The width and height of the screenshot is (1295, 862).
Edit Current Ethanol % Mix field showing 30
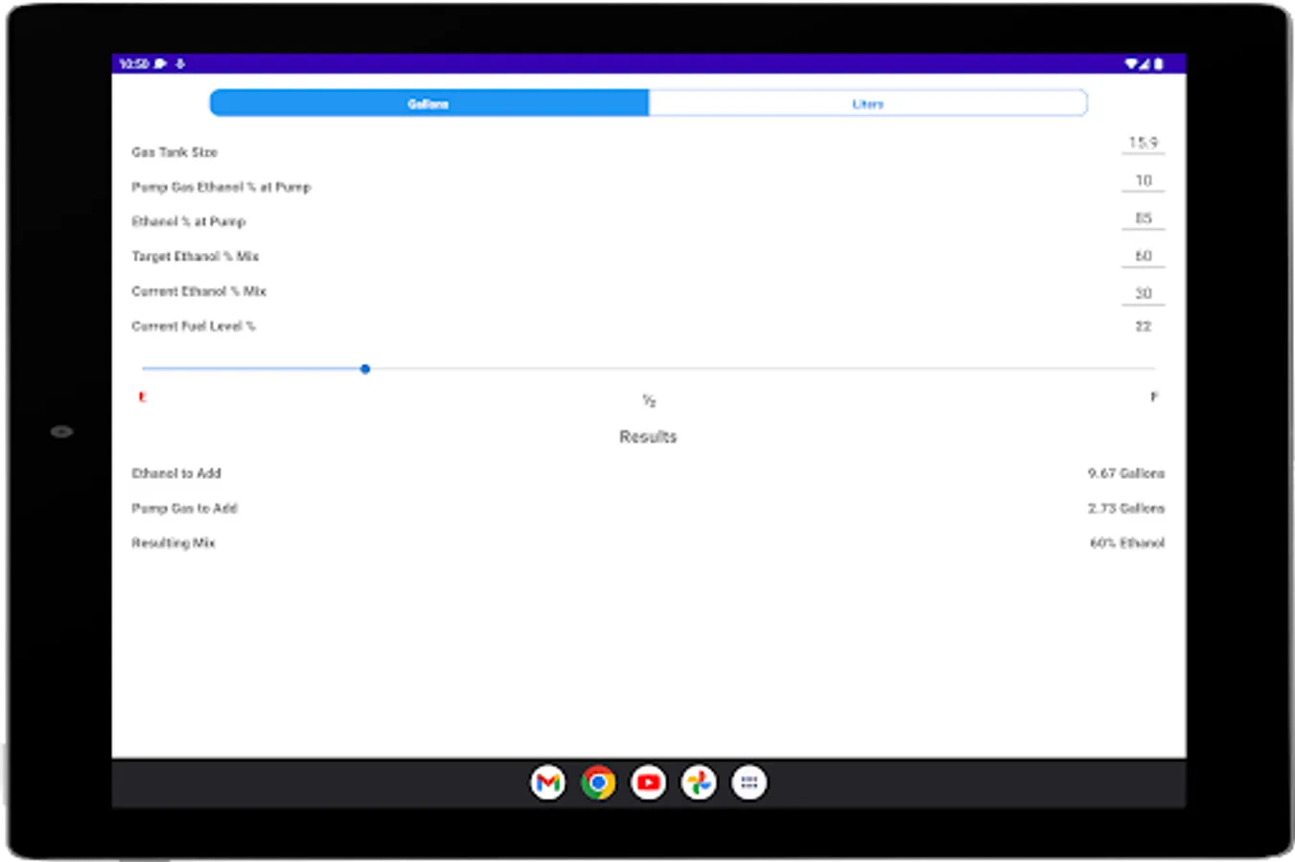pyautogui.click(x=1143, y=293)
